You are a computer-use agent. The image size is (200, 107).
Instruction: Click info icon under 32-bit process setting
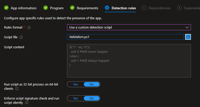17,88
